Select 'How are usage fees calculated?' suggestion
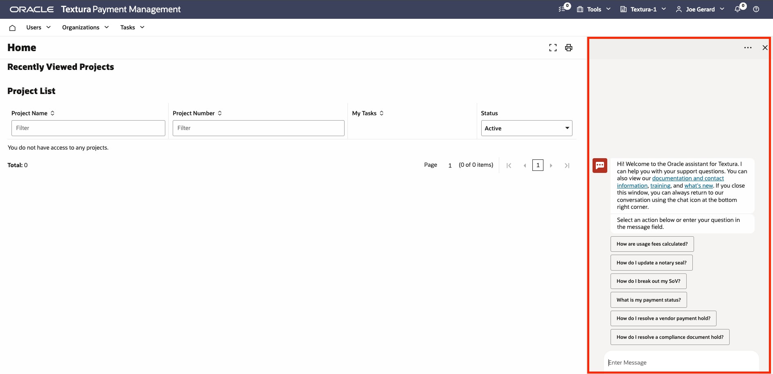This screenshot has width=773, height=374. (652, 244)
